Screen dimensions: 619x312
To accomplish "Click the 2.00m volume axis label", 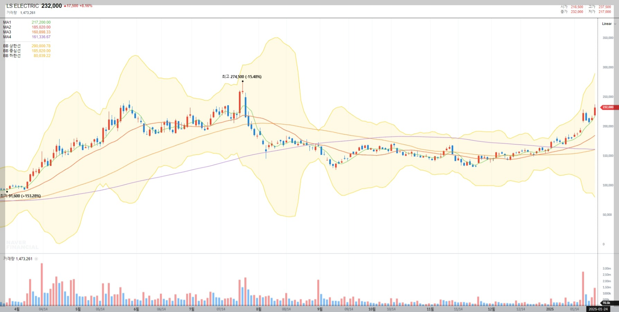I will pos(607,281).
